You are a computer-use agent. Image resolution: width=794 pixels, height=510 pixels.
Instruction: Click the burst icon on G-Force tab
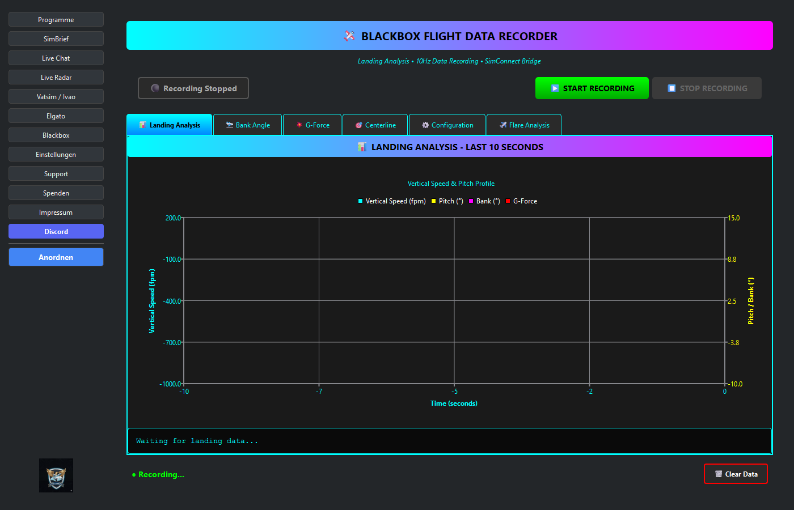(299, 125)
